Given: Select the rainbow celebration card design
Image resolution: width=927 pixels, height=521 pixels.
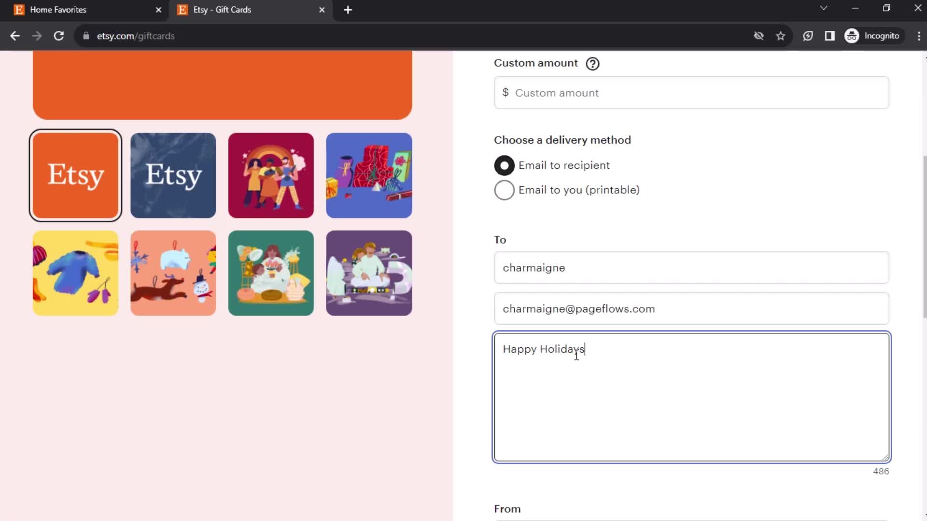Looking at the screenshot, I should (271, 175).
